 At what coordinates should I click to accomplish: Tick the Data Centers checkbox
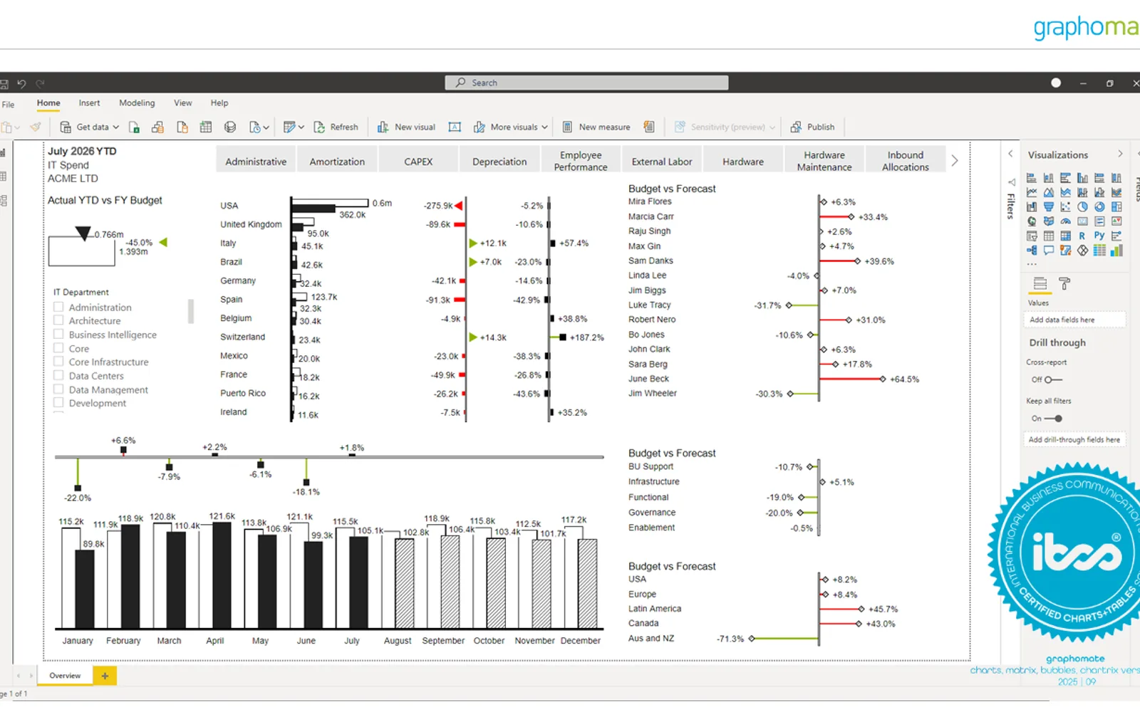pyautogui.click(x=58, y=375)
